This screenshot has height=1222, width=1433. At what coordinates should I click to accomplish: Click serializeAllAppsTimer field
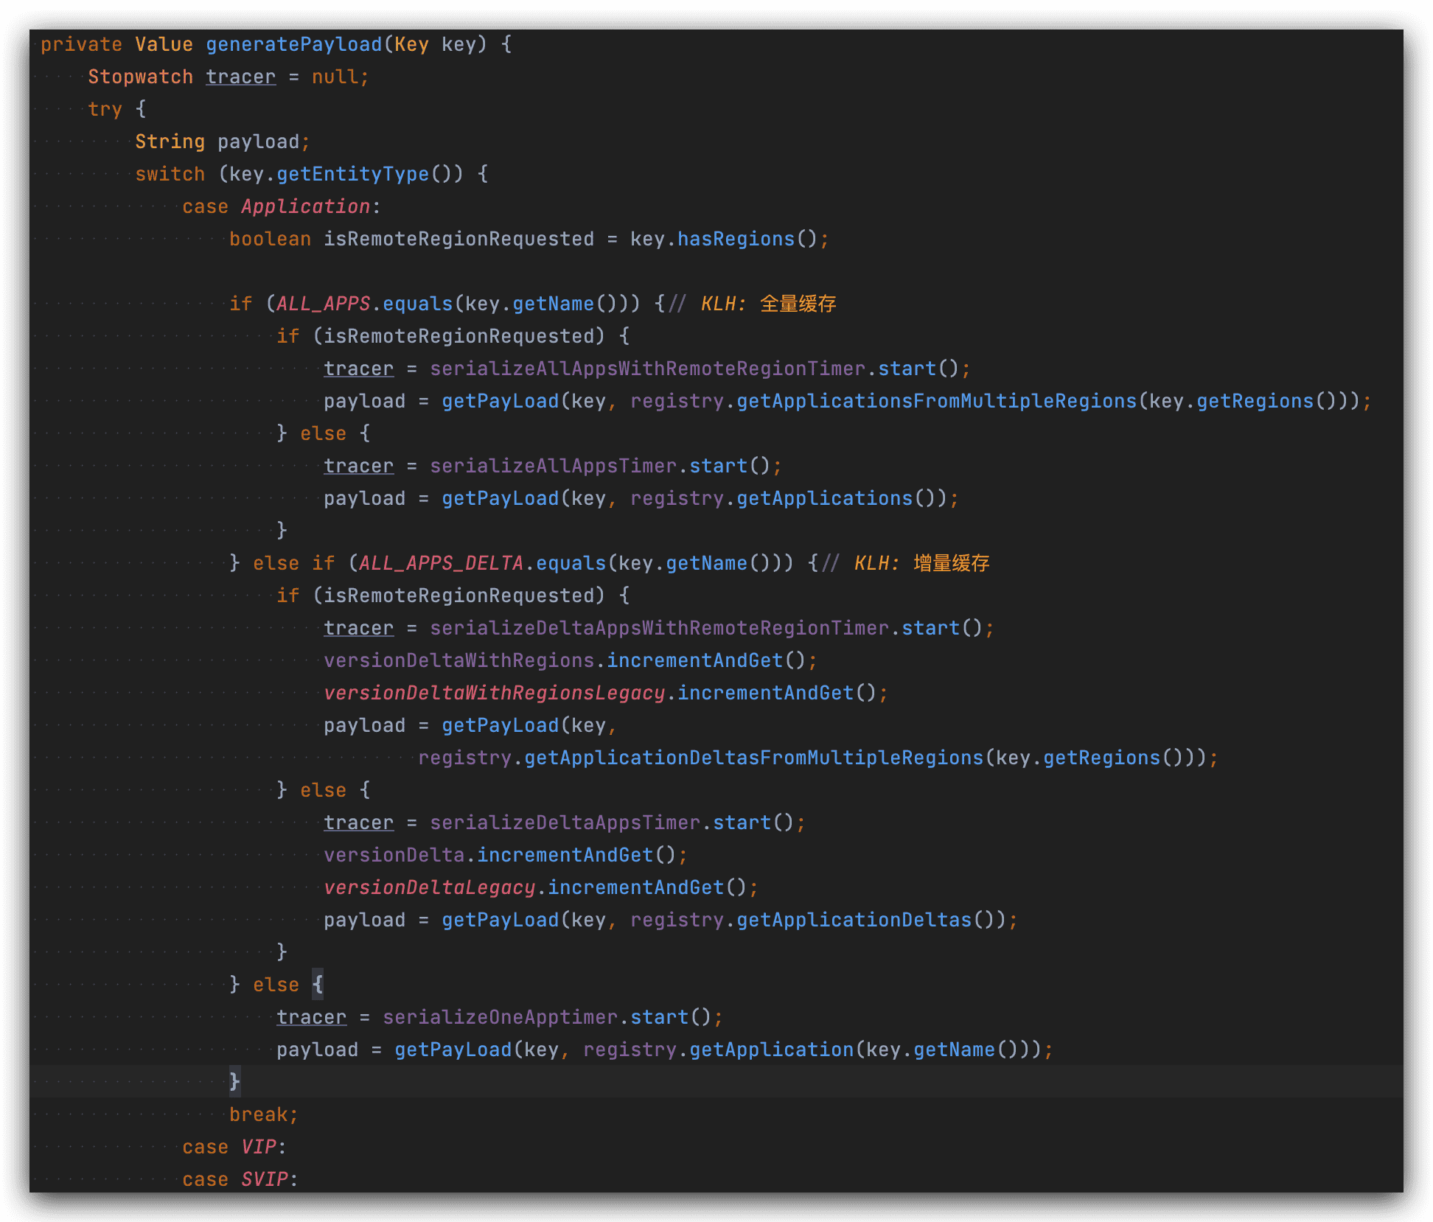(554, 467)
